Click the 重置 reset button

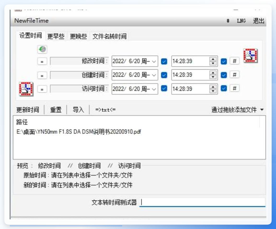click(56, 110)
